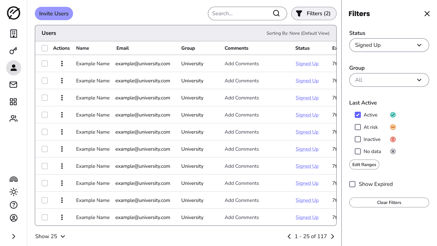Go to the previous page arrow
This screenshot has height=246, width=437.
[289, 236]
